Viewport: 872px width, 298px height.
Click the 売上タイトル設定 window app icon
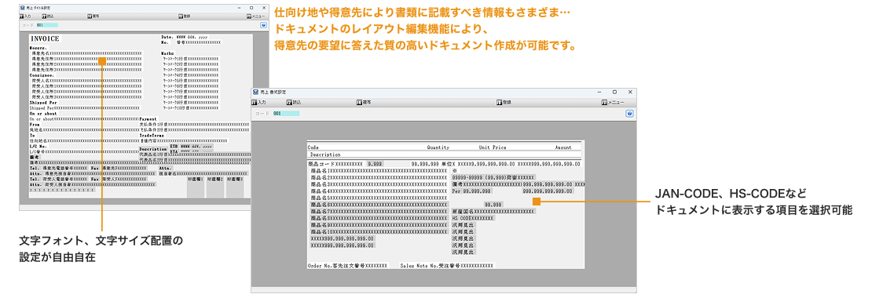(22, 7)
